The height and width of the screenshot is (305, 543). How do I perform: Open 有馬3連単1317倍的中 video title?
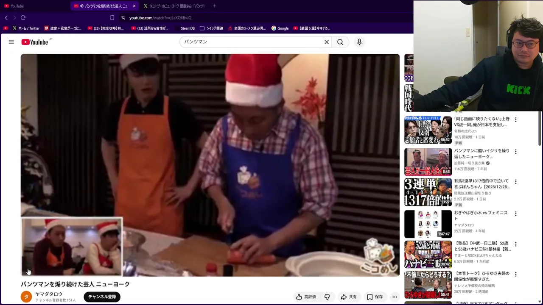click(482, 184)
